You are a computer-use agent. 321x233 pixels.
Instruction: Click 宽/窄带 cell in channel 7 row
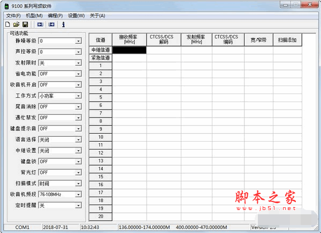[x=258, y=113]
